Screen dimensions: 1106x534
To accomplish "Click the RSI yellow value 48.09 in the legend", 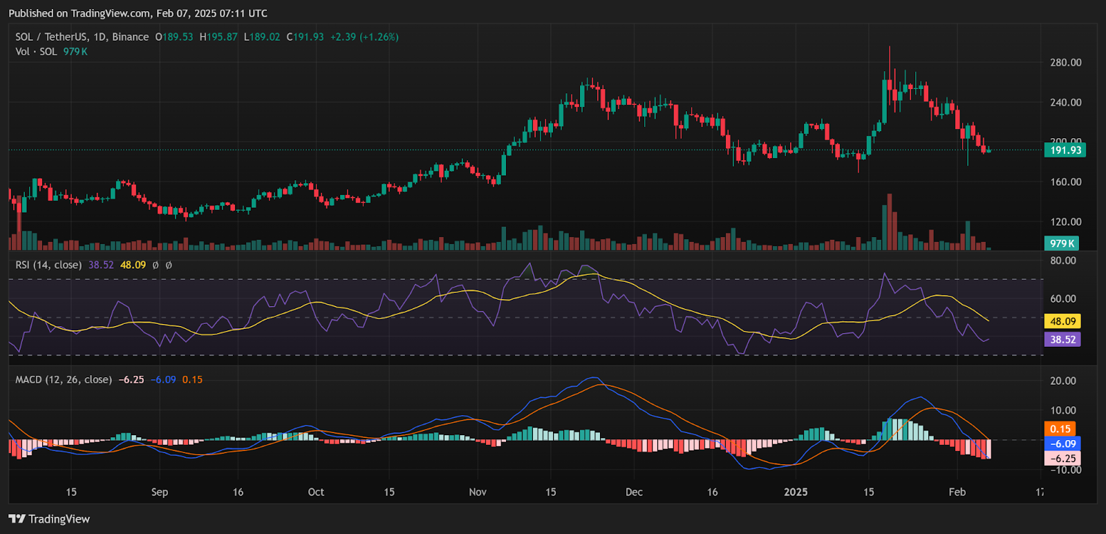I will click(133, 265).
